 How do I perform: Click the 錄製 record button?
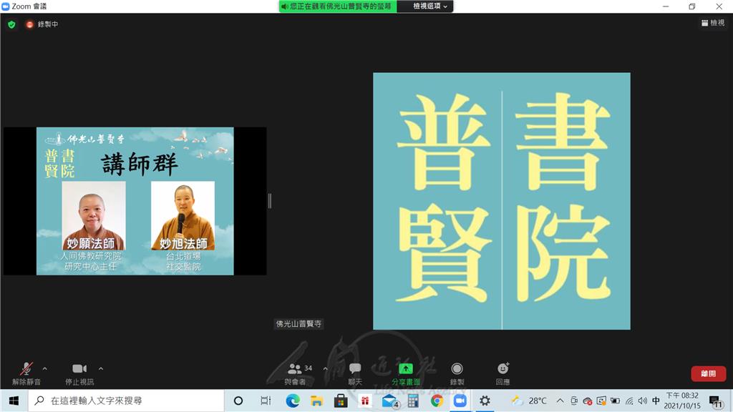click(457, 373)
